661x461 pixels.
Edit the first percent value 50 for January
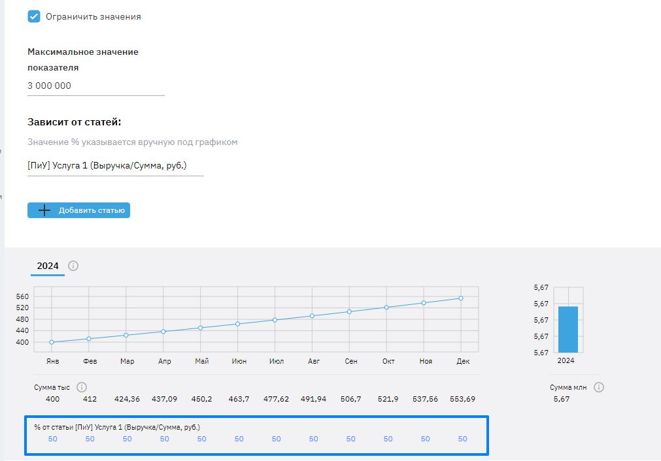tap(53, 439)
